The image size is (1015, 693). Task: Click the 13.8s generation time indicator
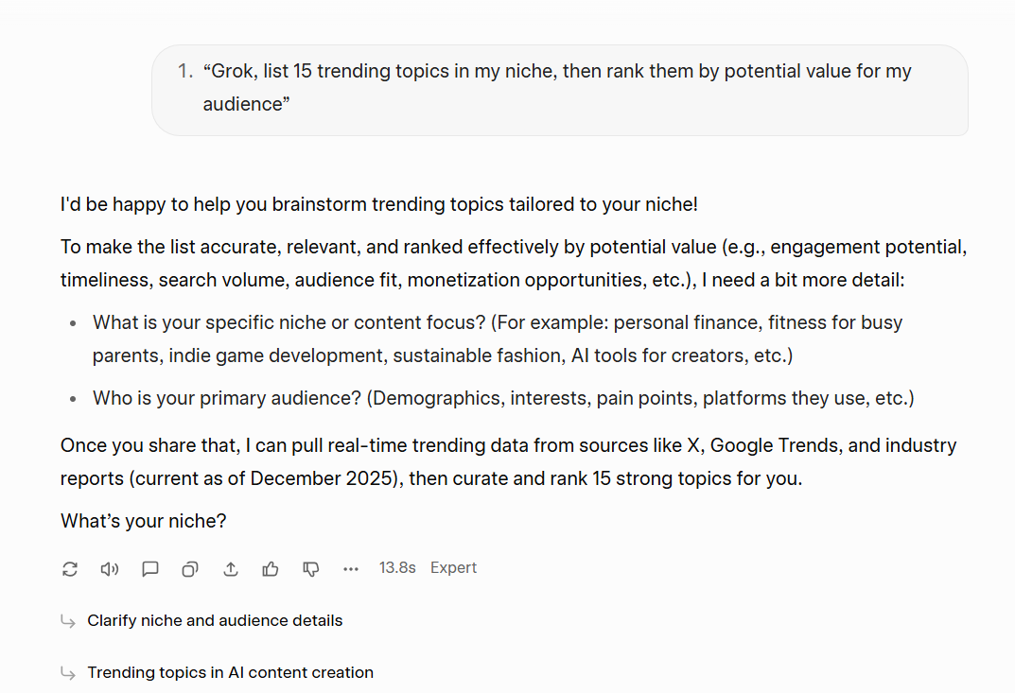[397, 567]
